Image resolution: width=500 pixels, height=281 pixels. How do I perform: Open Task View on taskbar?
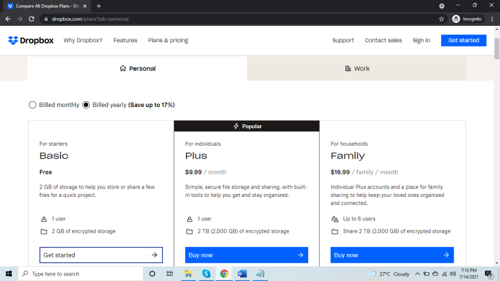pyautogui.click(x=169, y=274)
